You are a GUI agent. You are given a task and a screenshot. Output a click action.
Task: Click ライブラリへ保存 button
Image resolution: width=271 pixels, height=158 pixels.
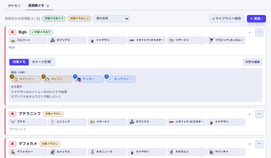(227, 19)
